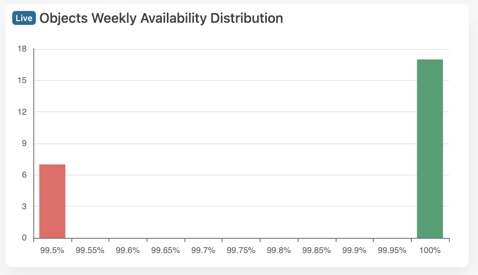This screenshot has width=478, height=275.
Task: Click the Objects Weekly Availability Distribution title
Action: [x=161, y=18]
